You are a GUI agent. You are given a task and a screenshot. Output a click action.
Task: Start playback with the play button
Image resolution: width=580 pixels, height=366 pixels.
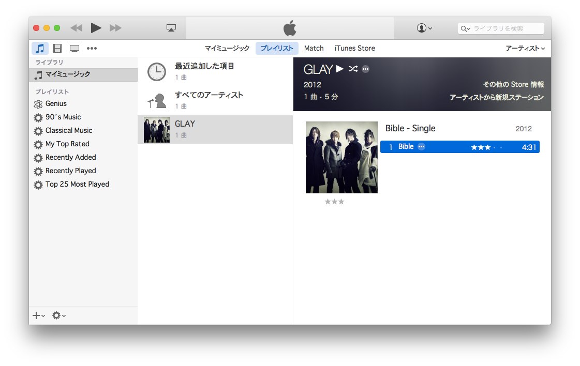tap(96, 28)
